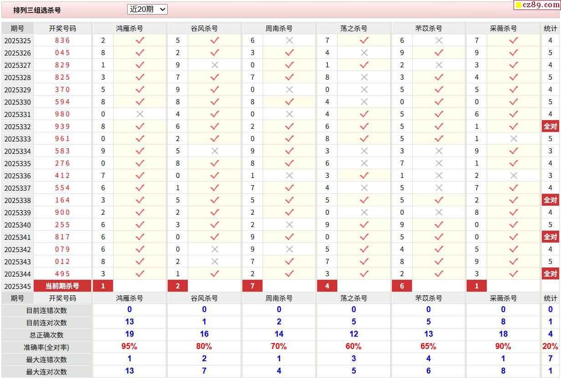
Task: Click the 95% accuracy value for 鸿雁杀号
Action: (129, 347)
